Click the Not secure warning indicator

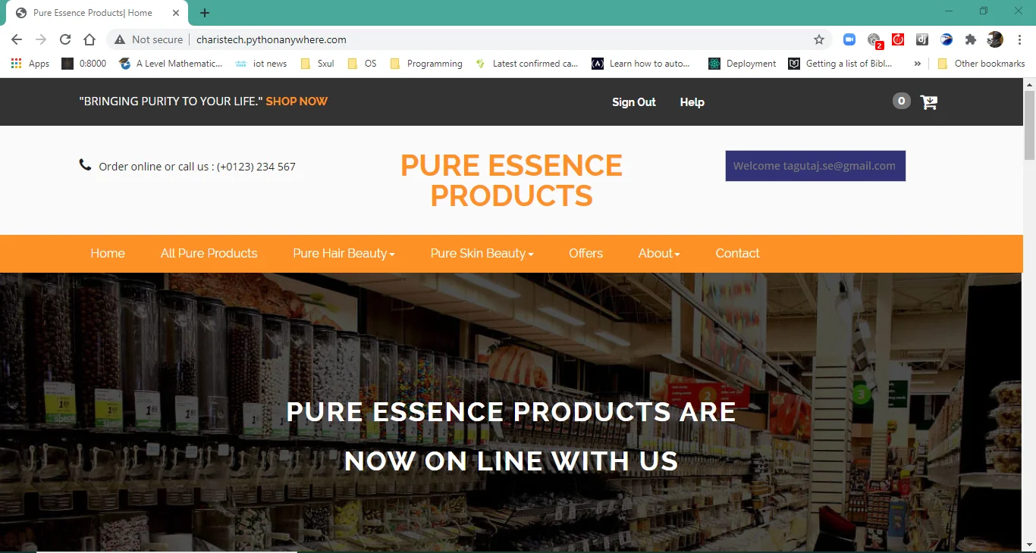point(149,39)
